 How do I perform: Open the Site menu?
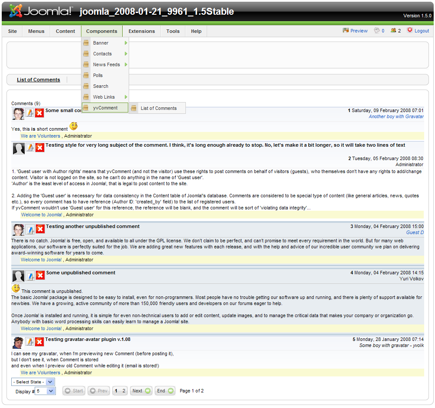13,31
